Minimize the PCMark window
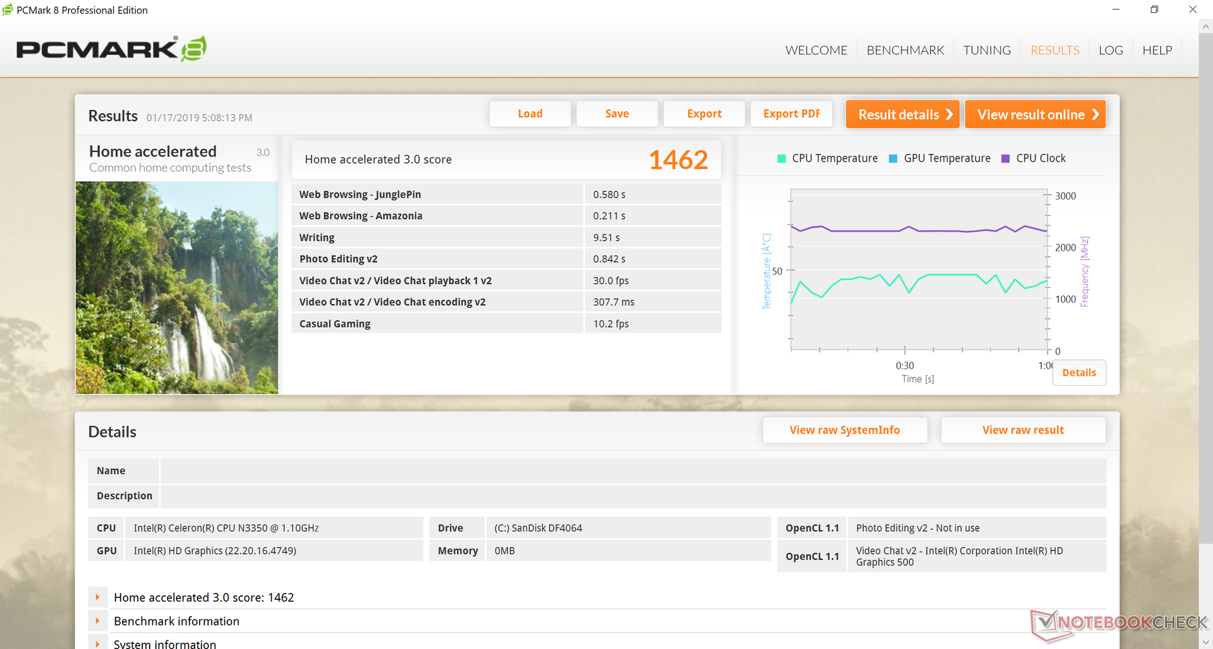Viewport: 1213px width, 649px height. point(1116,9)
